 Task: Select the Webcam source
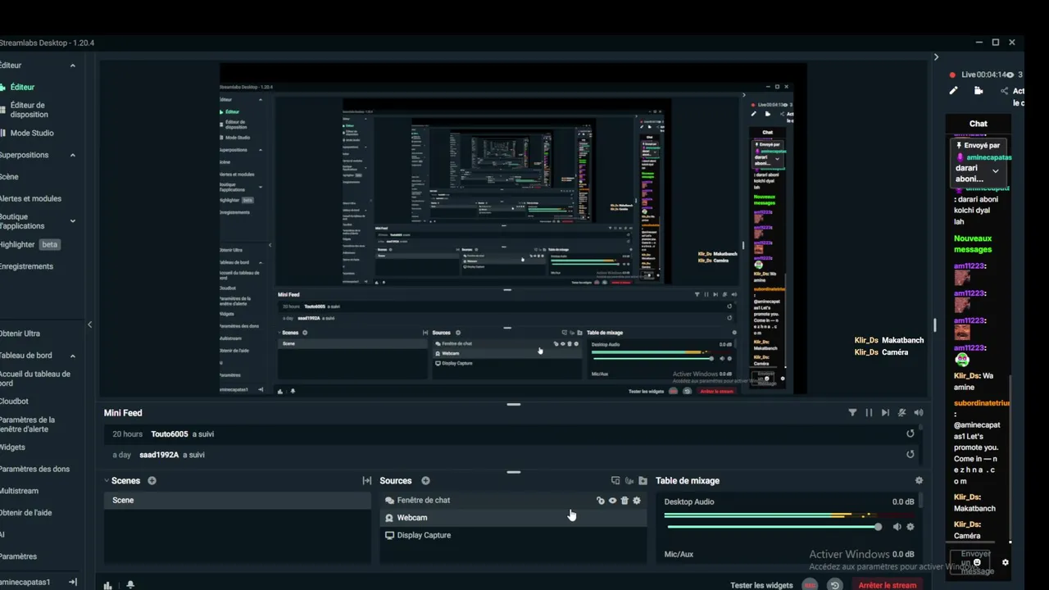coord(513,518)
